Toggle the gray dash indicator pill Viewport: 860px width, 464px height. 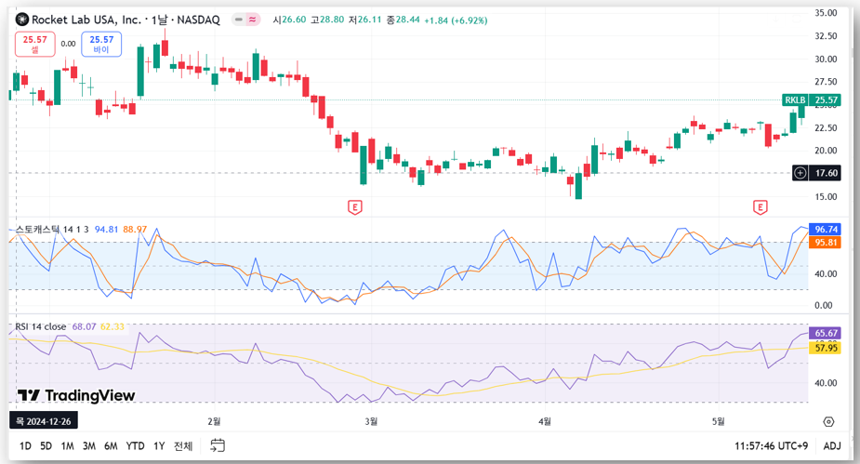click(x=239, y=20)
